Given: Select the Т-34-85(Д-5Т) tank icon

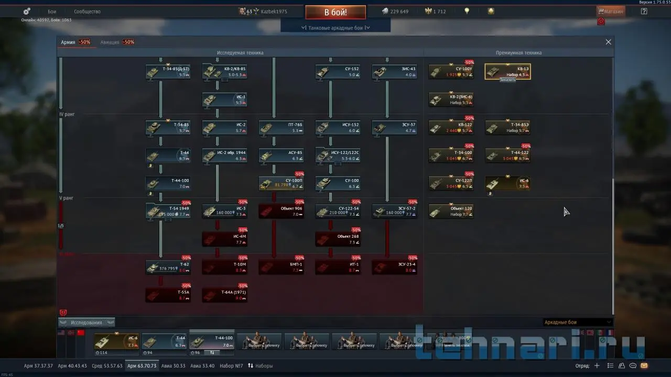Looking at the screenshot, I should [x=168, y=72].
